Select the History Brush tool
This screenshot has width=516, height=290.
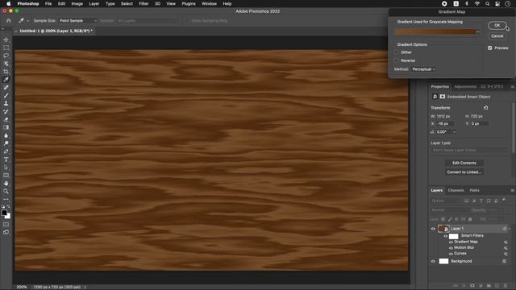6,111
